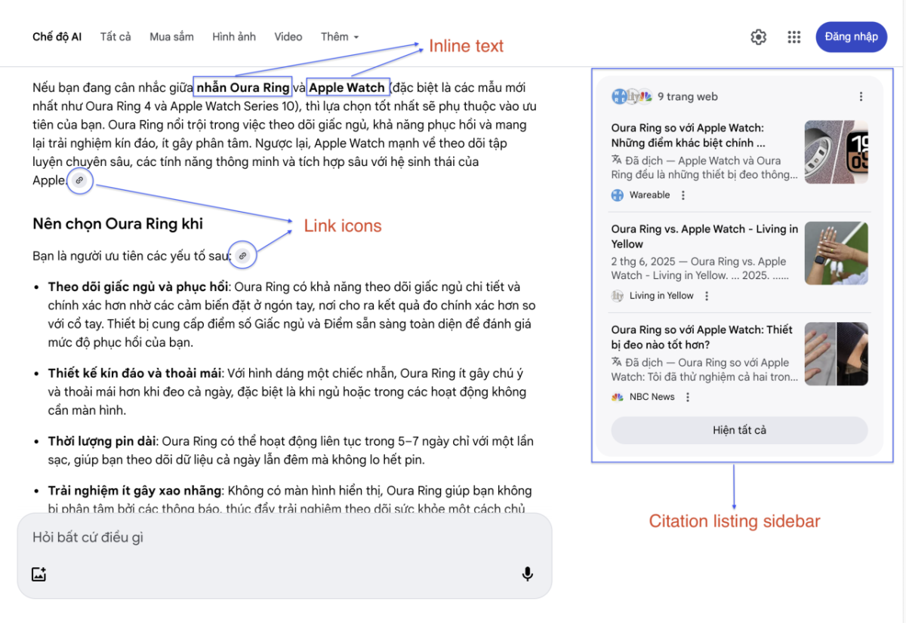This screenshot has width=906, height=623.
Task: Open the three-dot menu beside NBC News
Action: (688, 397)
